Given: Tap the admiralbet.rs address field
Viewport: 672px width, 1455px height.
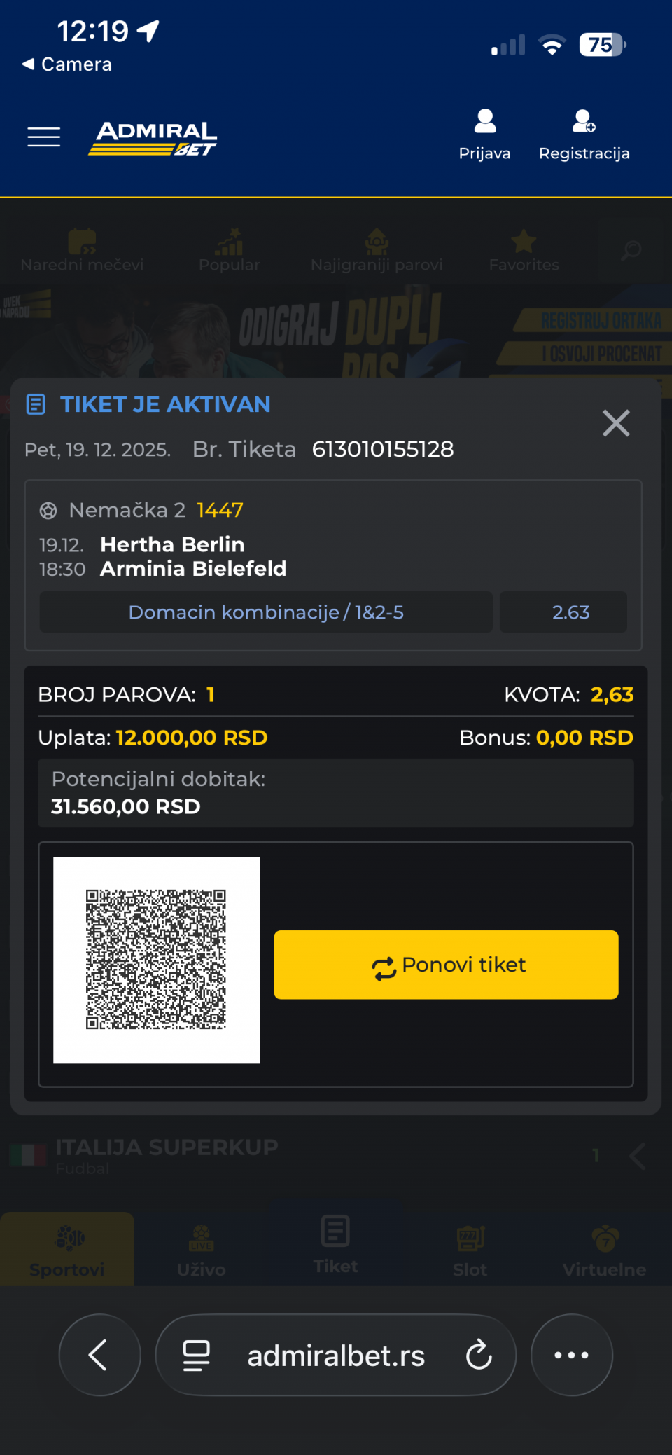Looking at the screenshot, I should point(336,1356).
